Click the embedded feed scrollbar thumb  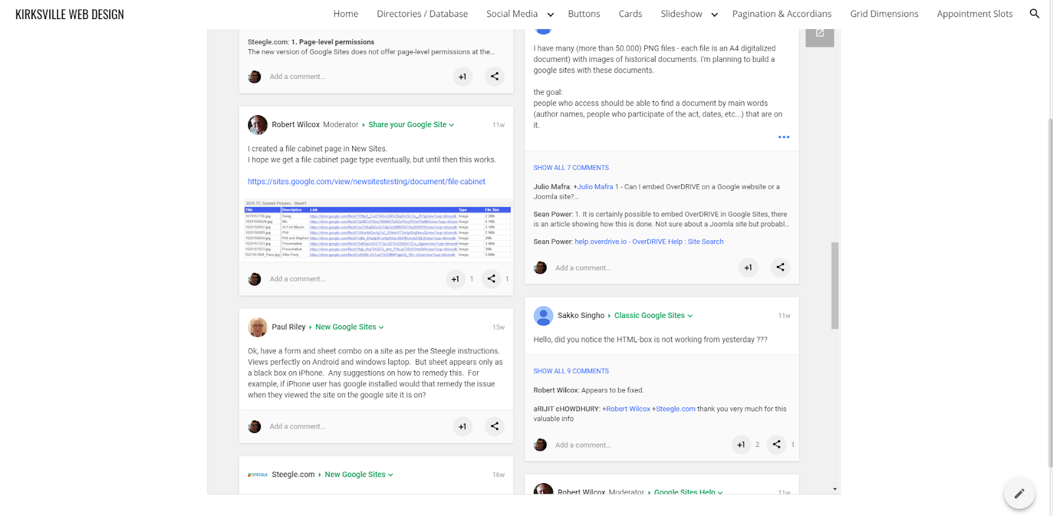(x=835, y=286)
